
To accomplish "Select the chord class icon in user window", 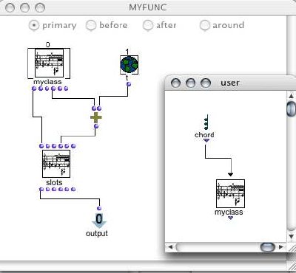I will [206, 122].
